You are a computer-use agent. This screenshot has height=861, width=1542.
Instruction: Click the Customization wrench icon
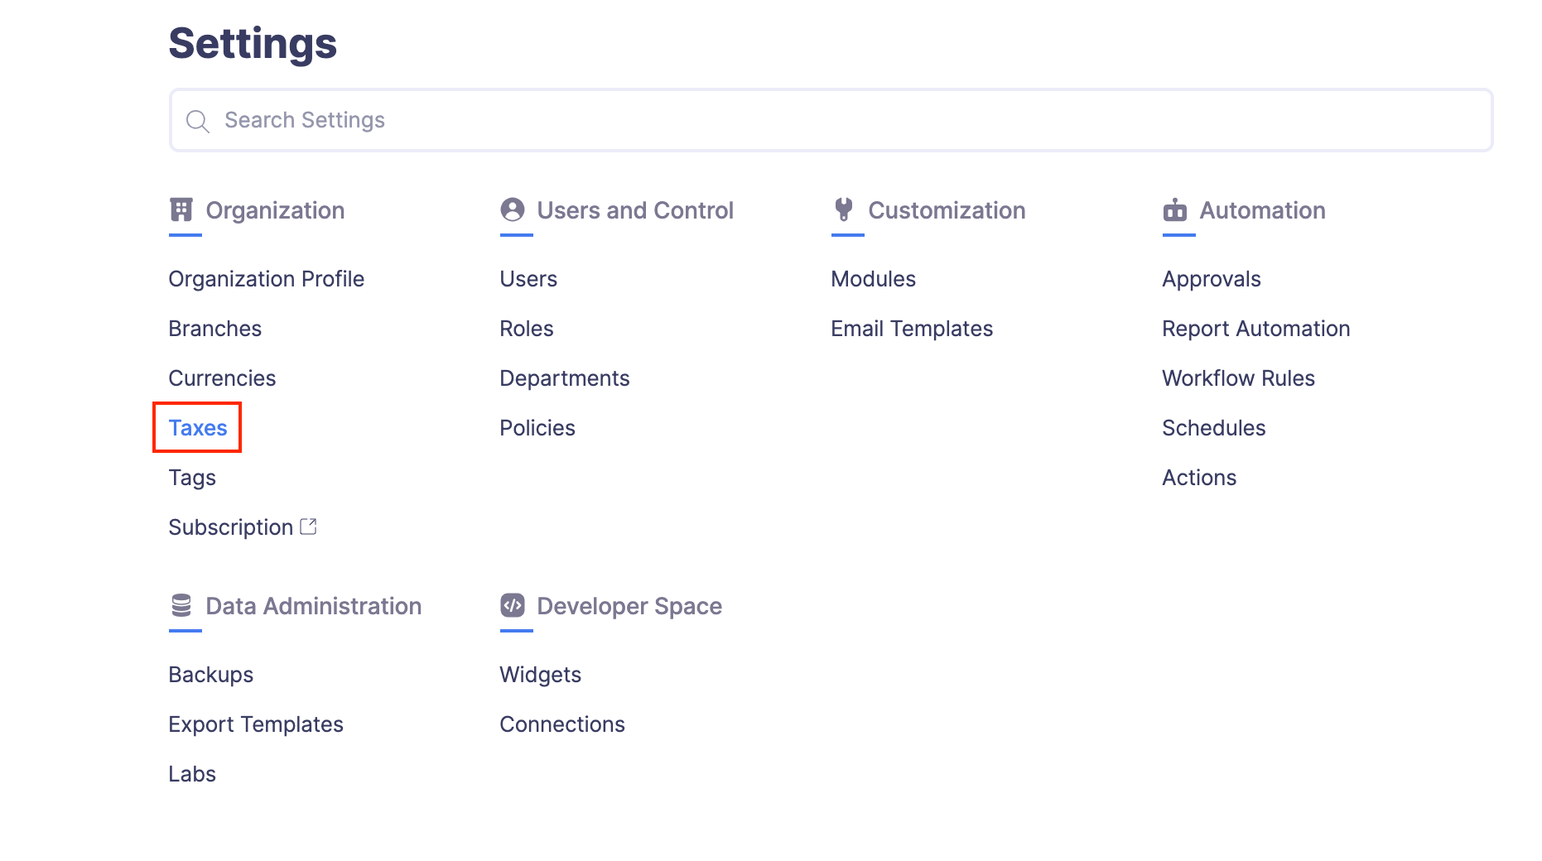843,210
